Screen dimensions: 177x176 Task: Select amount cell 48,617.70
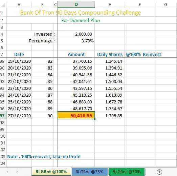point(76,109)
